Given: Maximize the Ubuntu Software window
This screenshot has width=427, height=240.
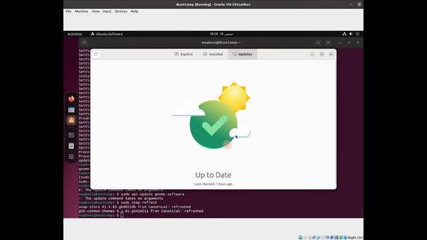Looking at the screenshot, I should tap(322, 54).
